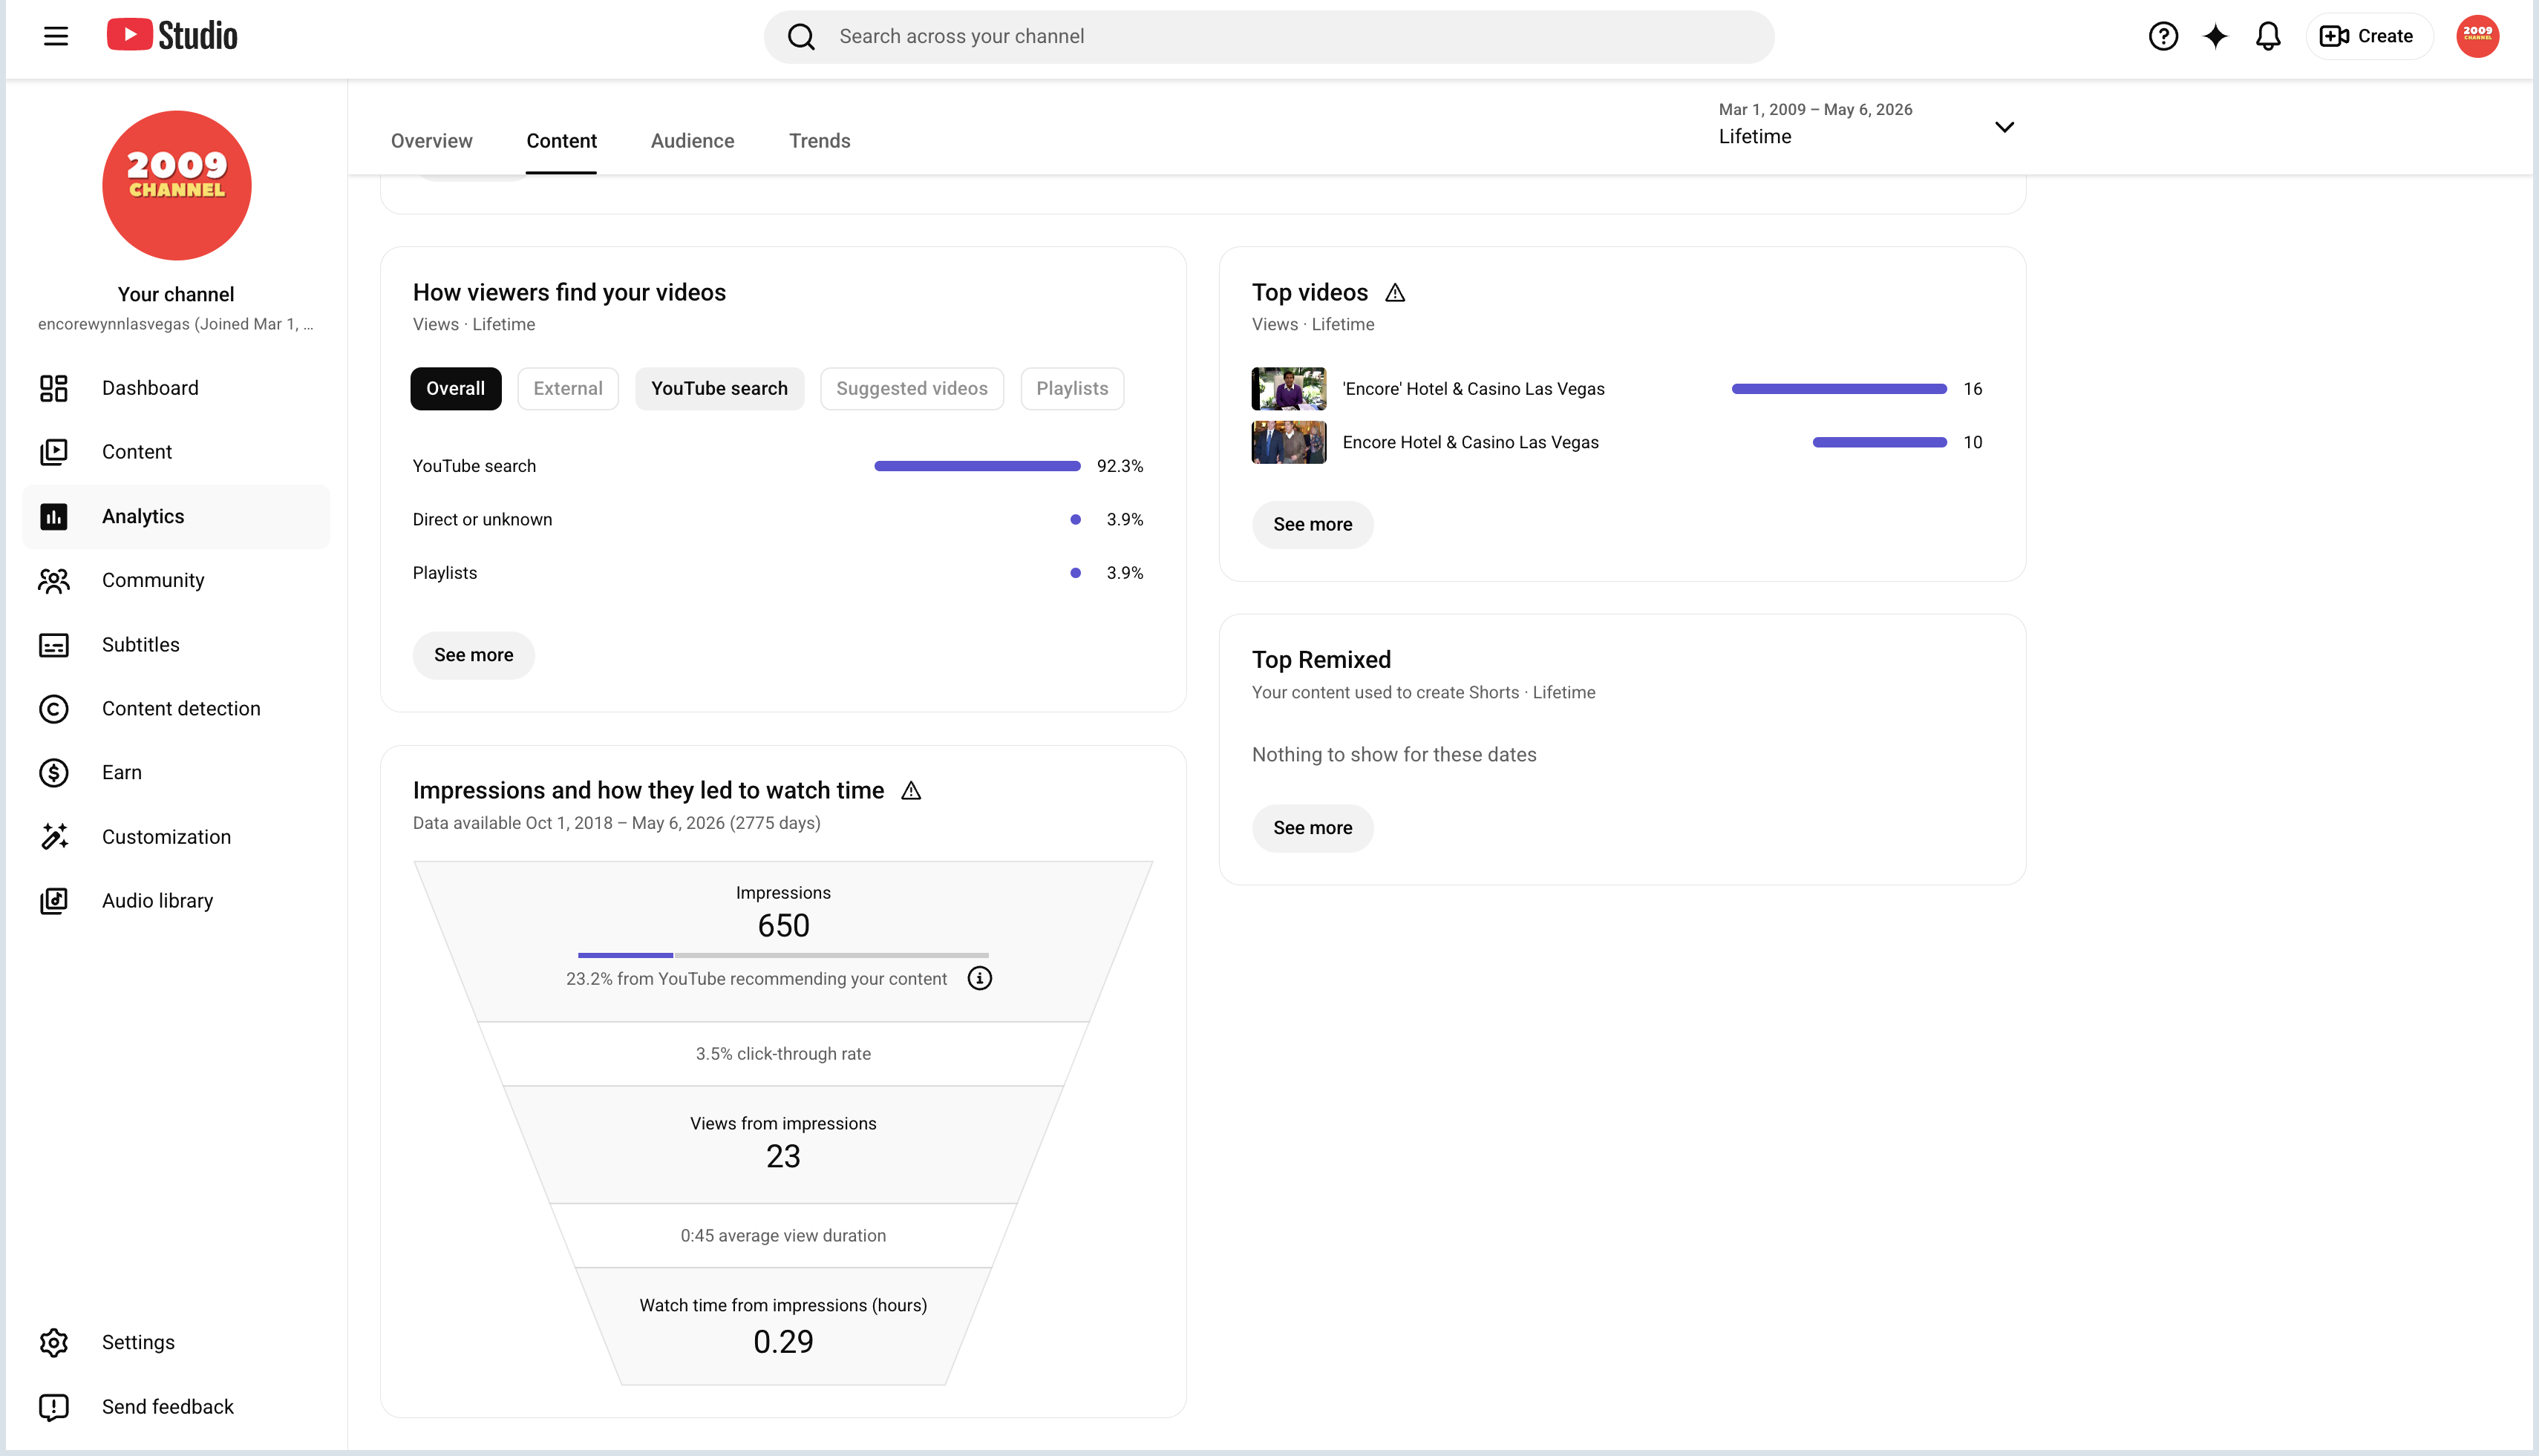The image size is (2539, 1456).
Task: Click the large 2009 Channel profile picture
Action: pos(177,185)
